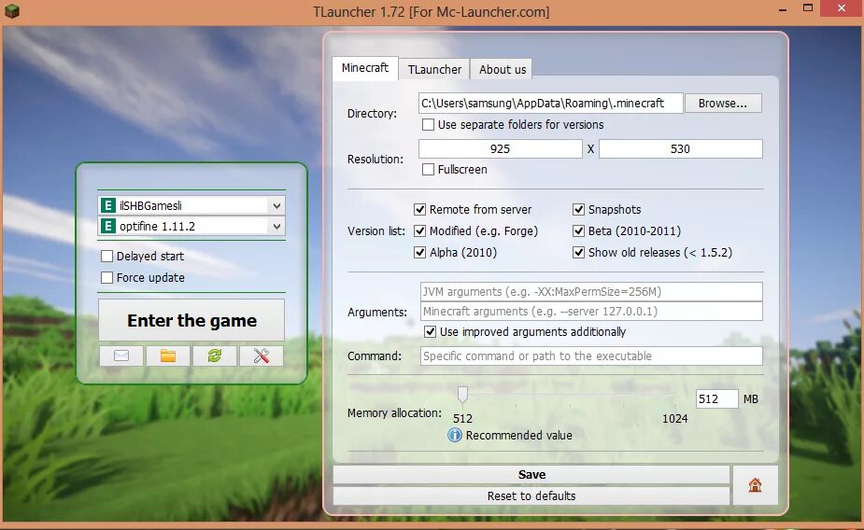Click the TLauncher grass block title icon
The width and height of the screenshot is (864, 530).
coord(12,11)
